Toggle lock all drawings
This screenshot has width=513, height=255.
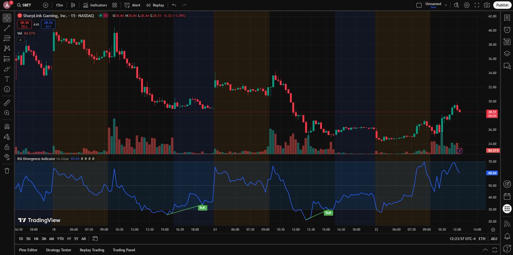pyautogui.click(x=7, y=147)
